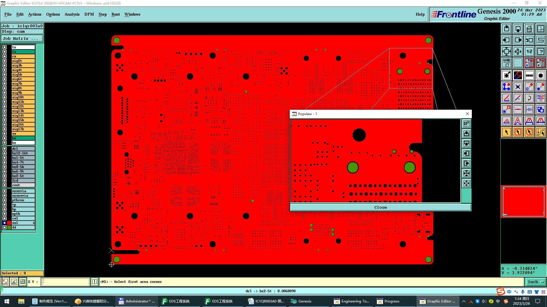Click the 1:2 zoom icon

pos(529,51)
